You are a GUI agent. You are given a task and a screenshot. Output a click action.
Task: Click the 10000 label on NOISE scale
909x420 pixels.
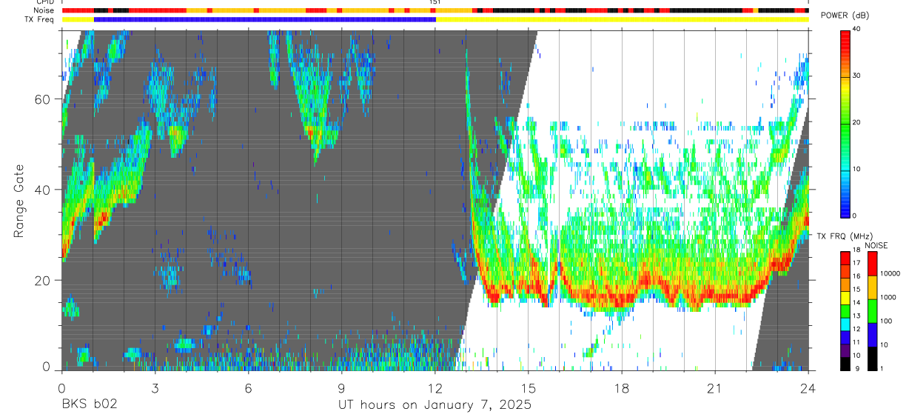pos(890,273)
